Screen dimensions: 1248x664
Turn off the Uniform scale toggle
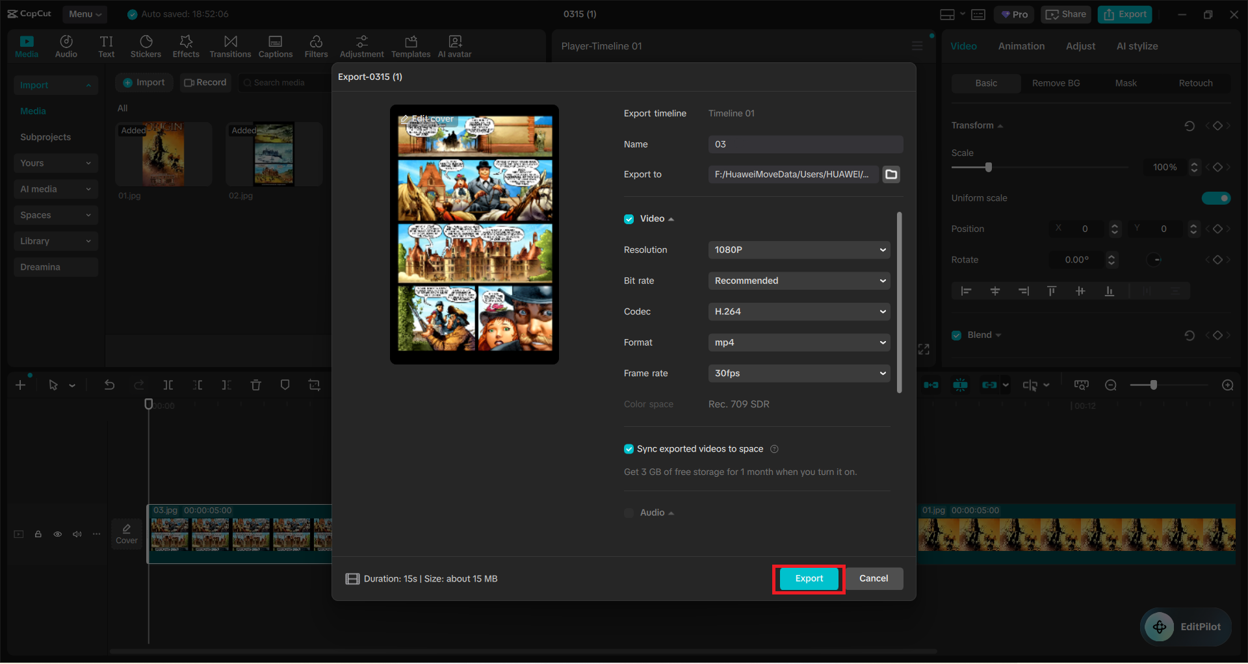pos(1217,198)
